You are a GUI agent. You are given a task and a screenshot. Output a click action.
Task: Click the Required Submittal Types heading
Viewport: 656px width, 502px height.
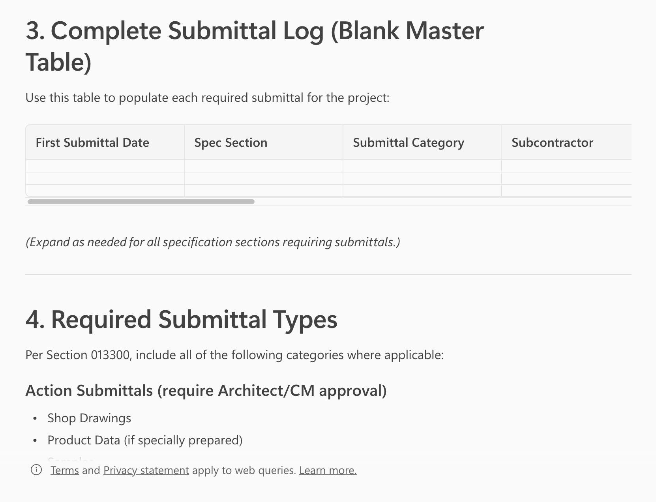(181, 319)
